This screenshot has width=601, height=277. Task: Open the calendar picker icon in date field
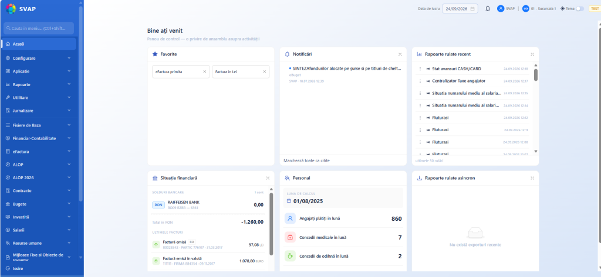click(x=472, y=8)
